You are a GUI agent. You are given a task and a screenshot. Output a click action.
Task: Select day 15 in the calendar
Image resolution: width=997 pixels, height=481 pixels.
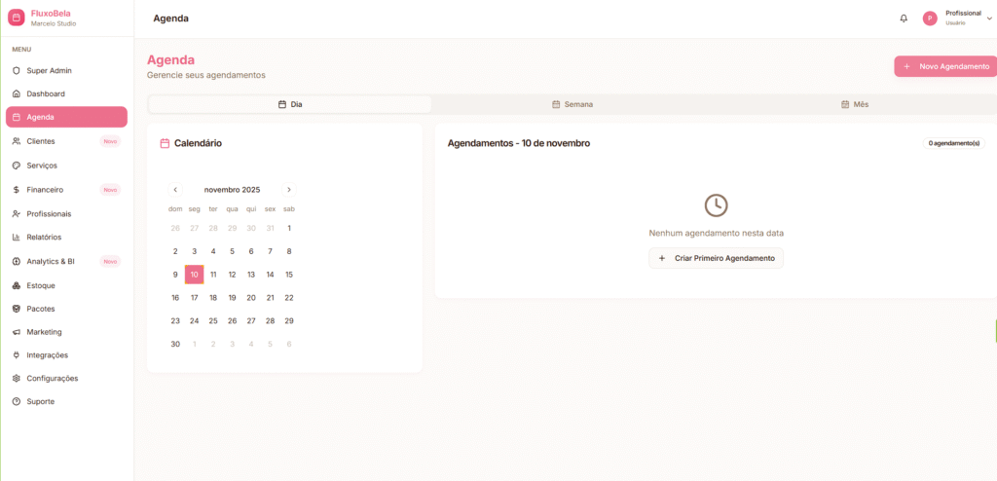pos(289,275)
